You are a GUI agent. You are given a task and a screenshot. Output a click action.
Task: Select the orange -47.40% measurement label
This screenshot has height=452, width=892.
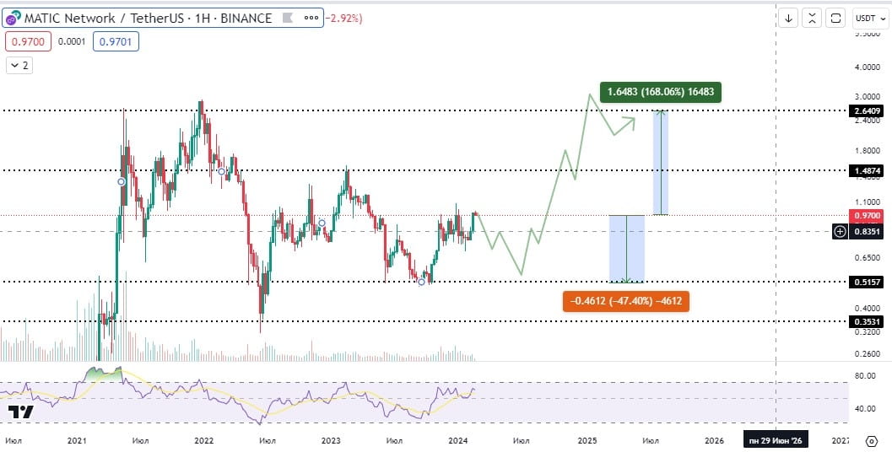626,301
